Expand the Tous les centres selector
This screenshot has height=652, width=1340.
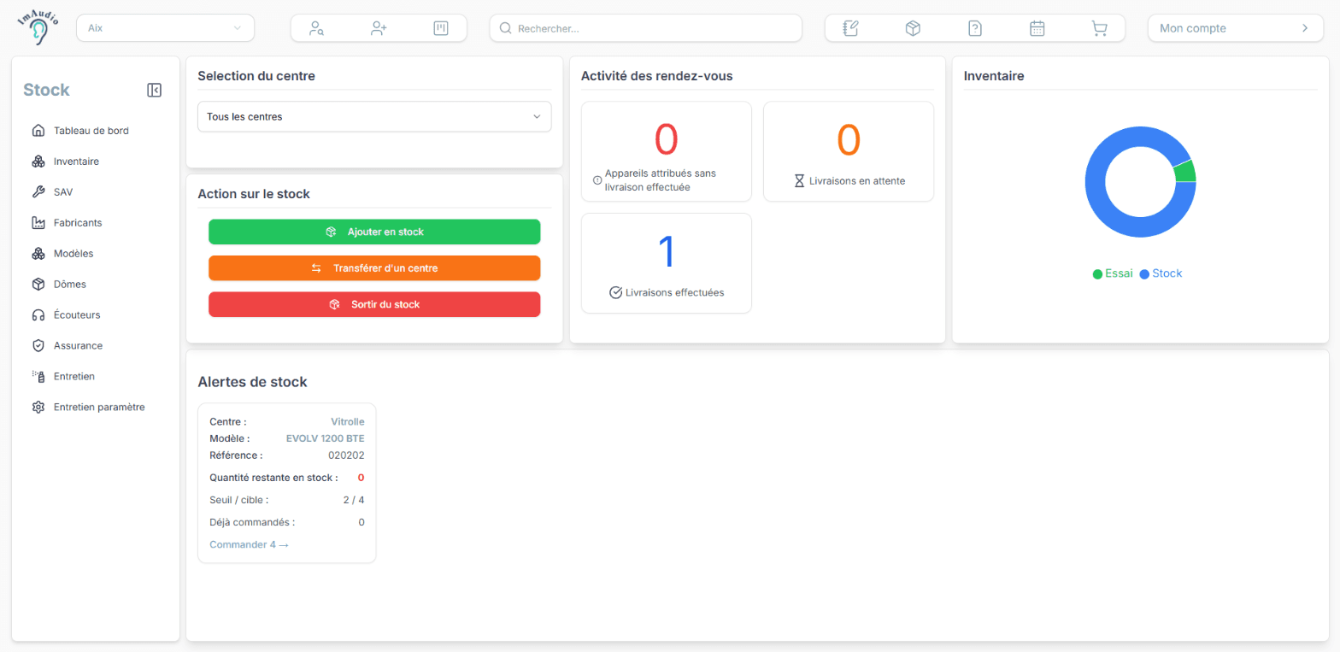[x=374, y=116]
